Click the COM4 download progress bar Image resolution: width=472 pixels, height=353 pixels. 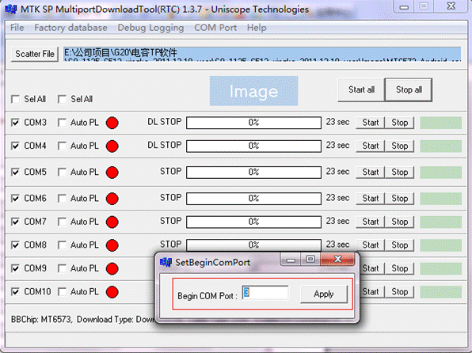pyautogui.click(x=253, y=146)
